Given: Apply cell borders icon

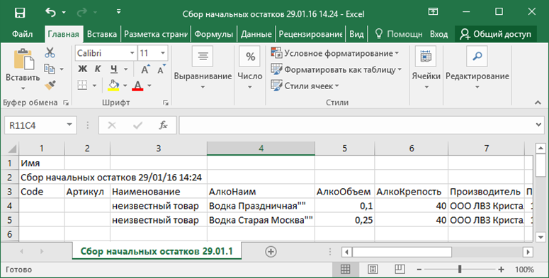Looking at the screenshot, I should click(x=83, y=85).
